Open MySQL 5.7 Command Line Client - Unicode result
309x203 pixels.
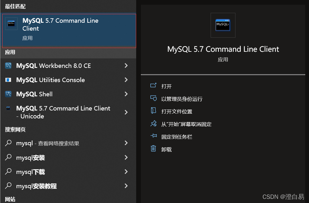coord(63,112)
